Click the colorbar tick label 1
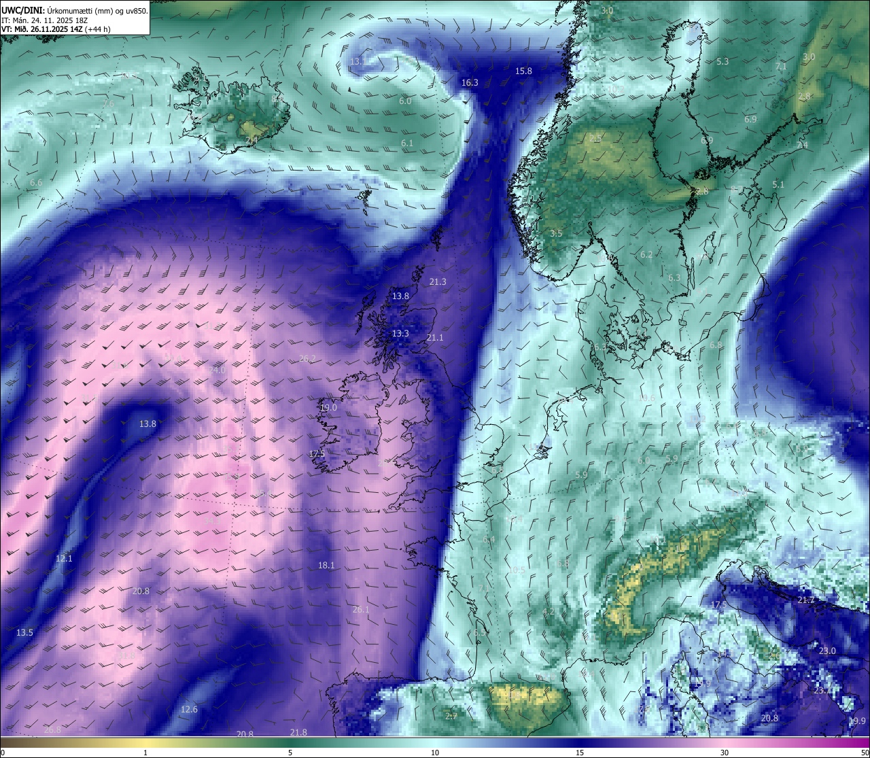 point(145,753)
